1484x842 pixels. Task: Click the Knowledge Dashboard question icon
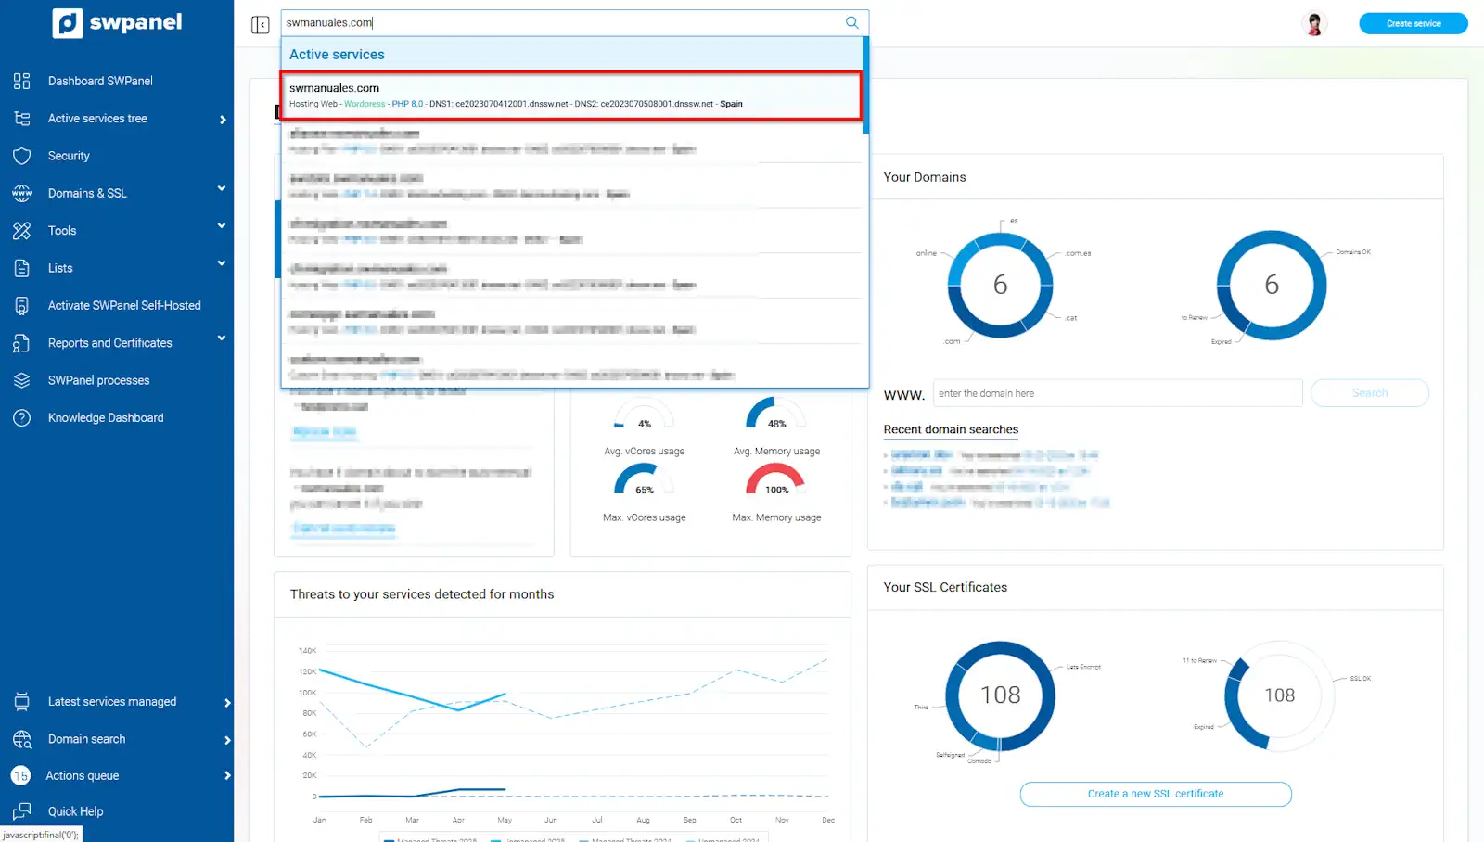point(22,418)
